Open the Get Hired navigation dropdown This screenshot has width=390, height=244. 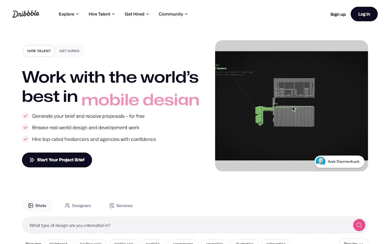point(136,14)
